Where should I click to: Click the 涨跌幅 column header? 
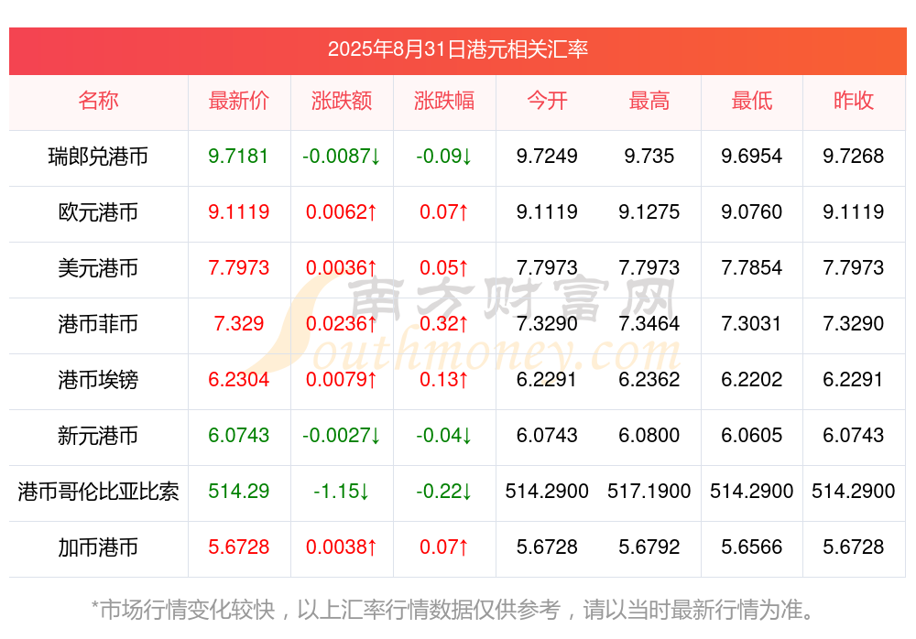(x=444, y=101)
